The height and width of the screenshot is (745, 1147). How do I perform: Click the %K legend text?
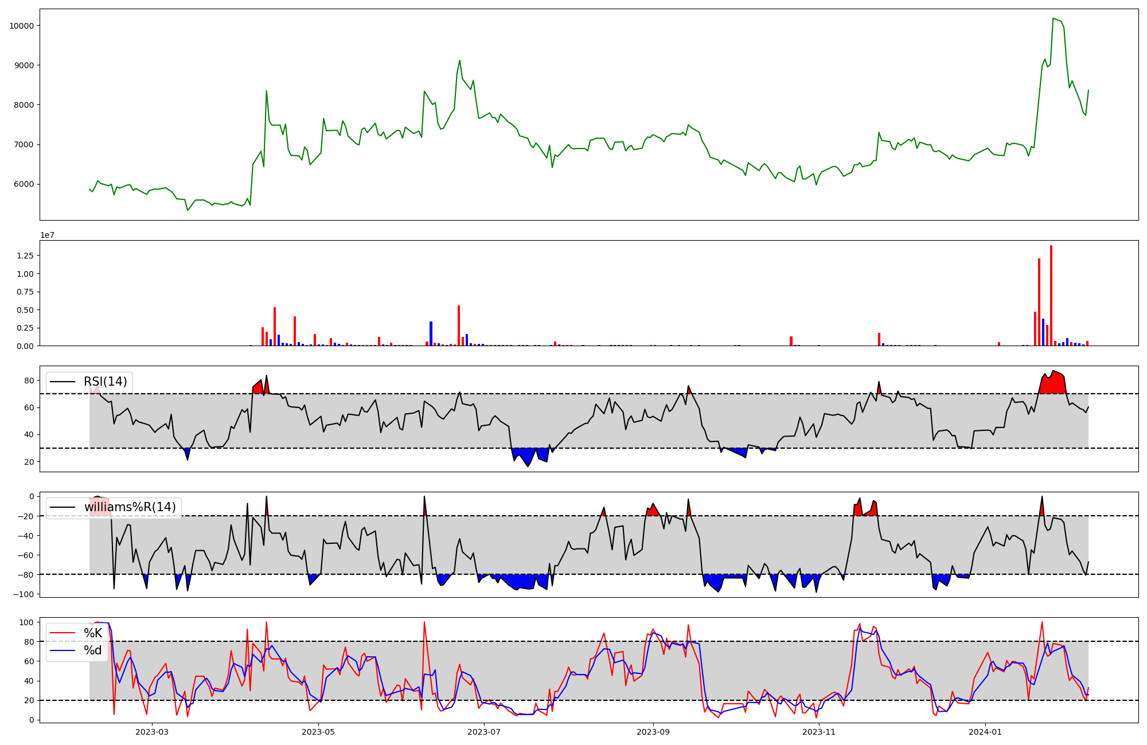tap(93, 633)
